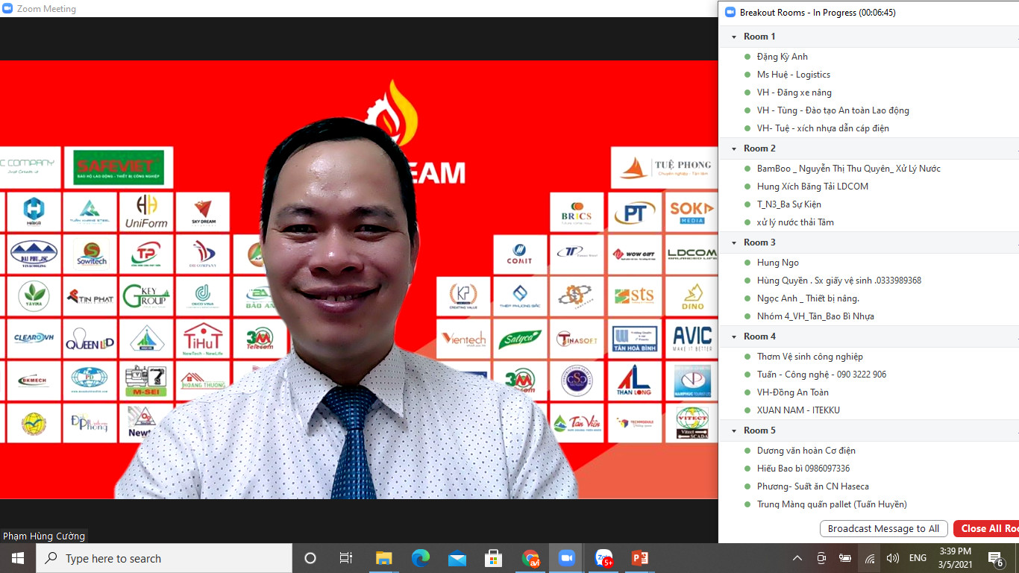The width and height of the screenshot is (1019, 573).
Task: Open the Windows Start menu
Action: point(17,558)
